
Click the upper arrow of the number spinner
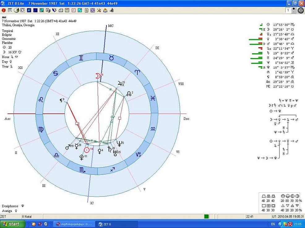click(294, 9)
